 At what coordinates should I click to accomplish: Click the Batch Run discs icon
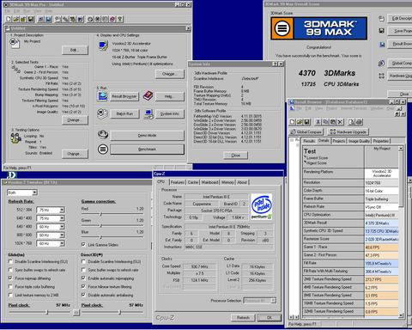pos(102,113)
